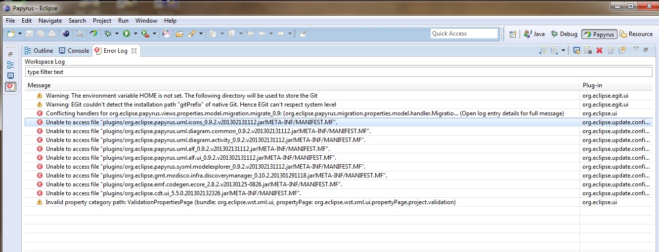Click the Forward navigation arrow
The height and width of the screenshot is (252, 659).
pos(280,34)
